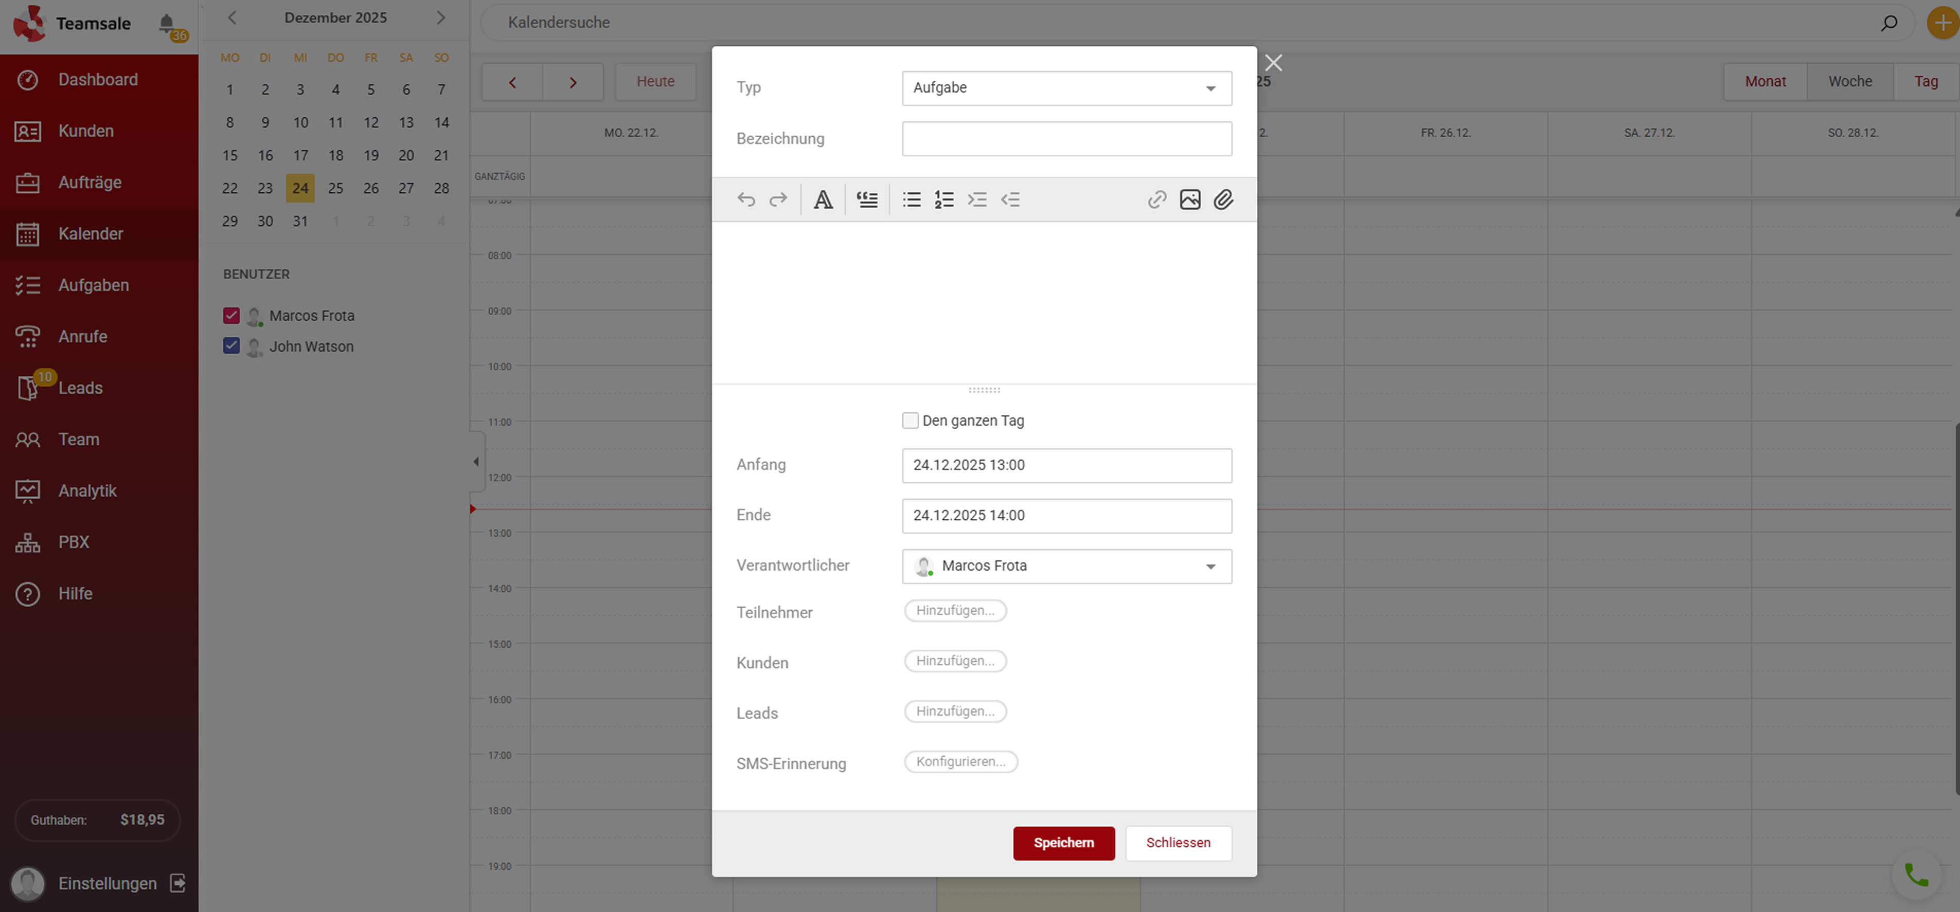Uncheck user Marcos Frota in the calendar
1960x912 pixels.
point(230,316)
